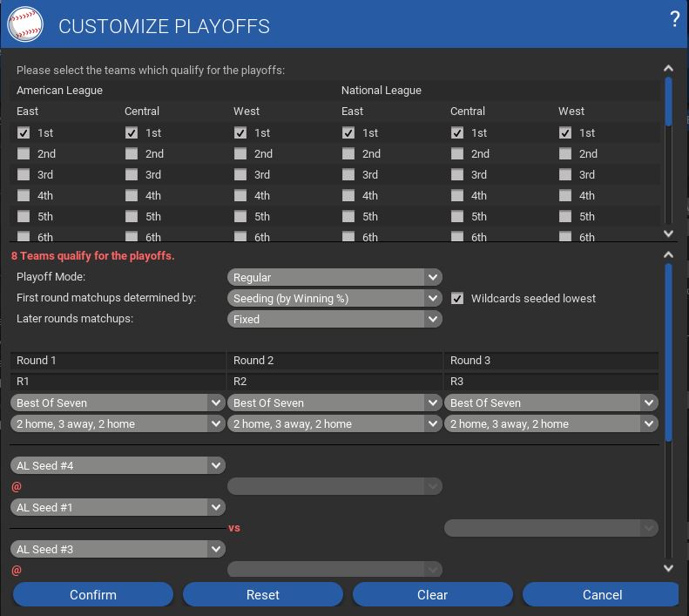Click the Clear button
This screenshot has width=689, height=616.
tap(432, 594)
